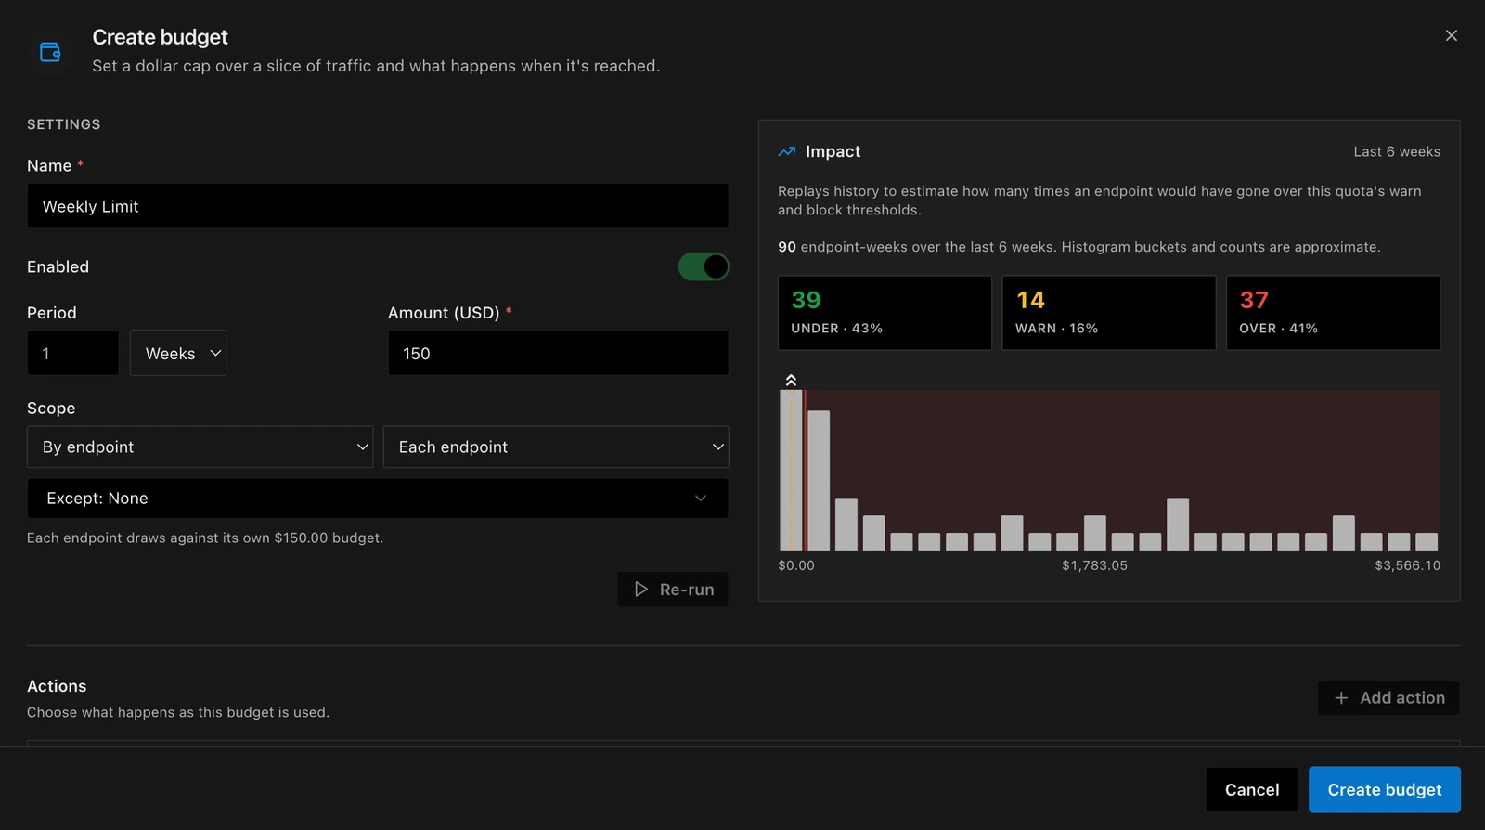
Task: Click the "$1,783.05" axis label
Action: [1095, 565]
